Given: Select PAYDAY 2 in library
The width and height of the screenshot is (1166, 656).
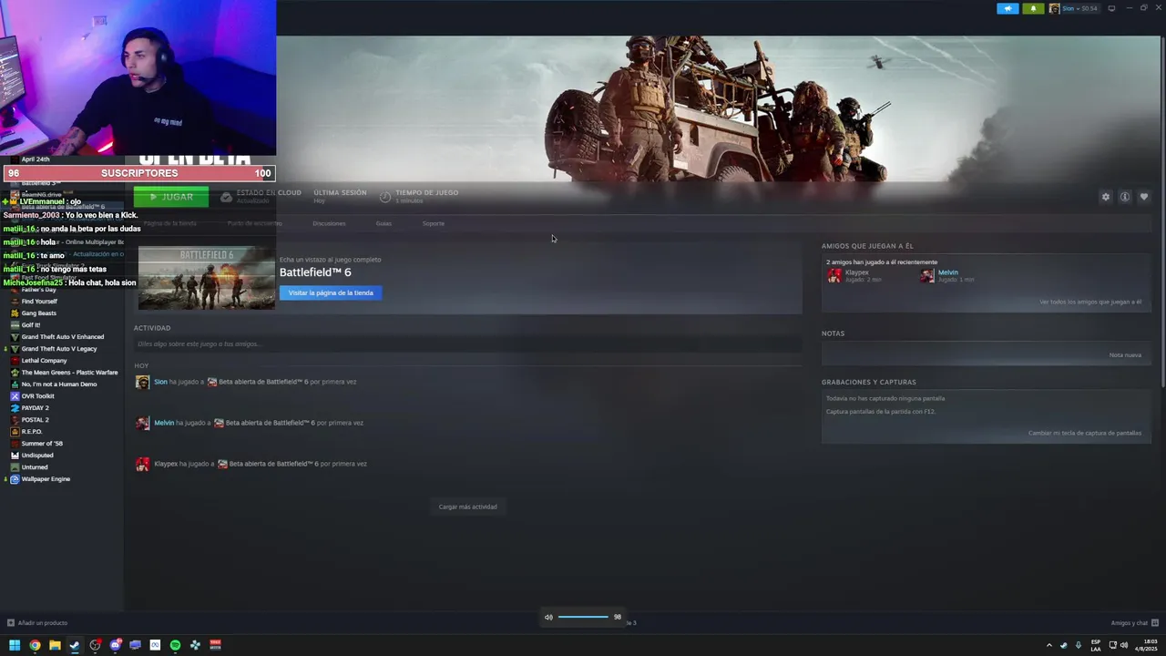Looking at the screenshot, I should point(36,408).
